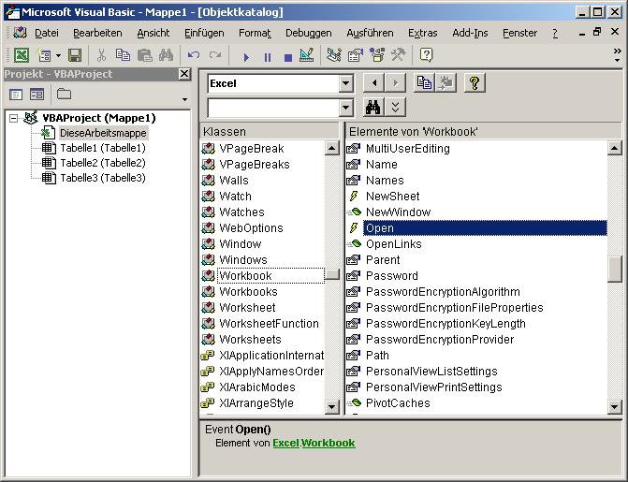Click the yellow Help question mark button
Screen dimensions: 628x482
(475, 83)
